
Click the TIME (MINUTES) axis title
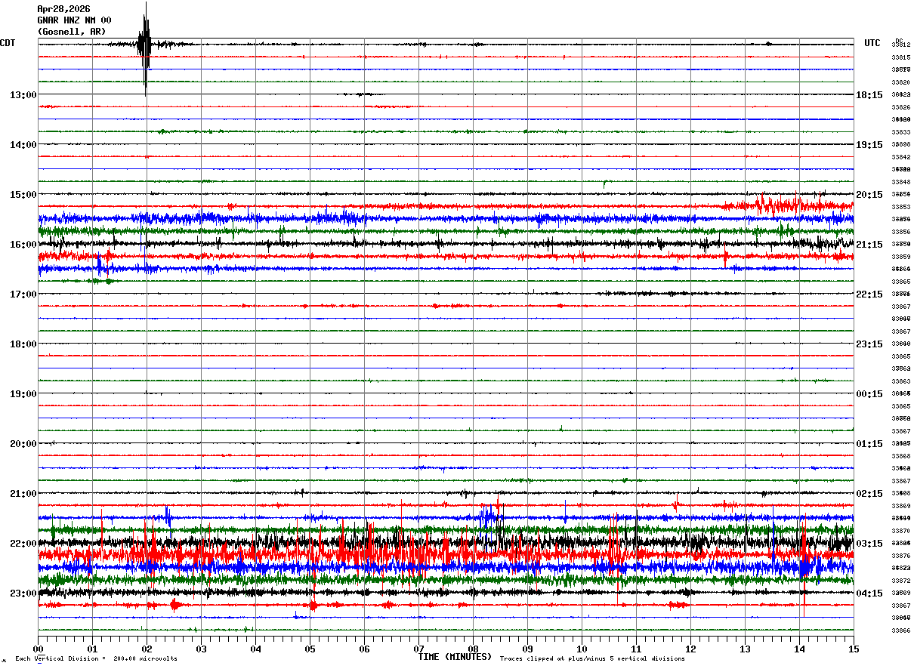pos(455,657)
